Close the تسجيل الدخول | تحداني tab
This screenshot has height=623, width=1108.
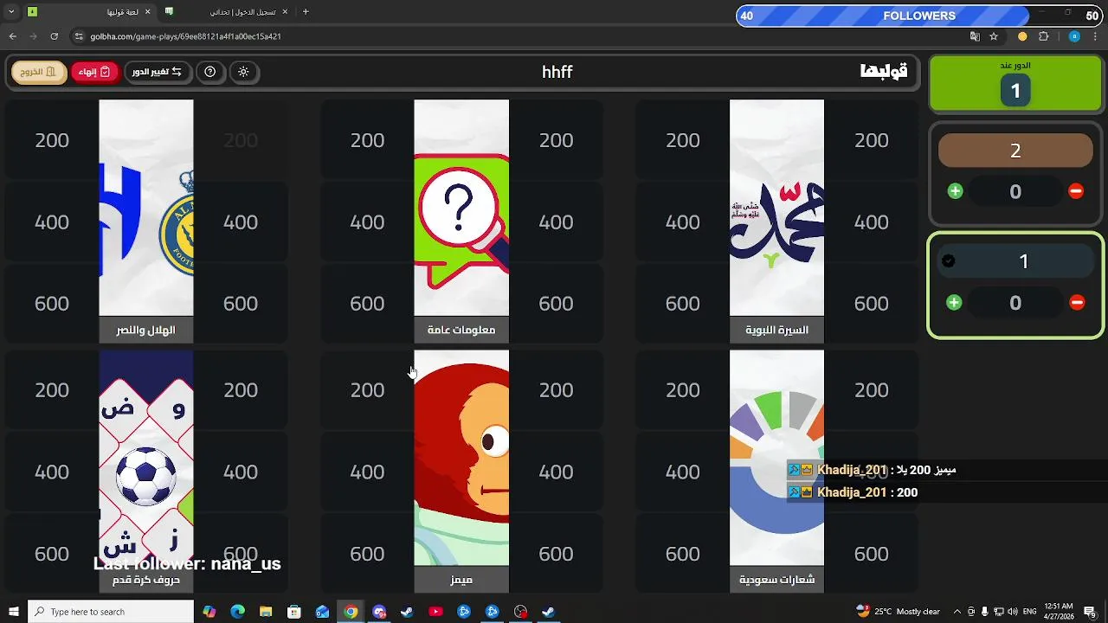click(285, 12)
